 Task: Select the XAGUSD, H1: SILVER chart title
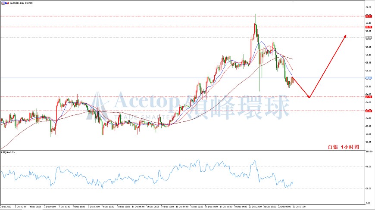(22, 3)
